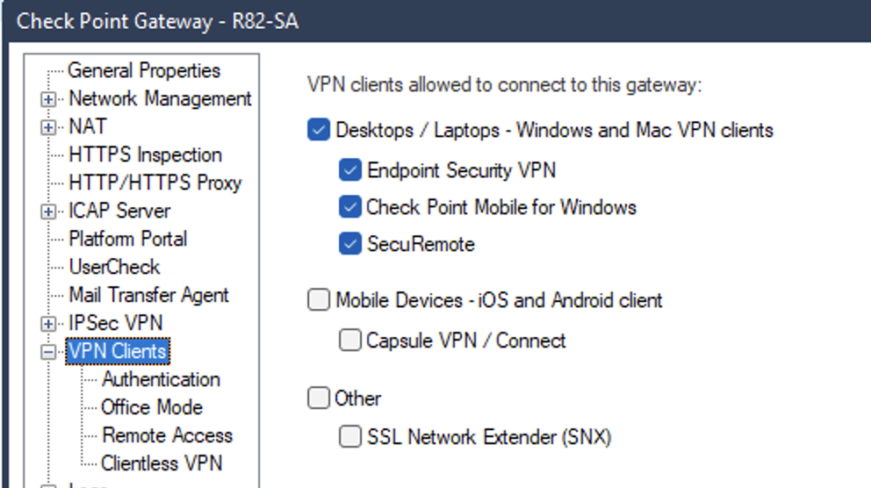Select Platform Portal tree item
Screen dimensions: 871x488
coord(128,239)
